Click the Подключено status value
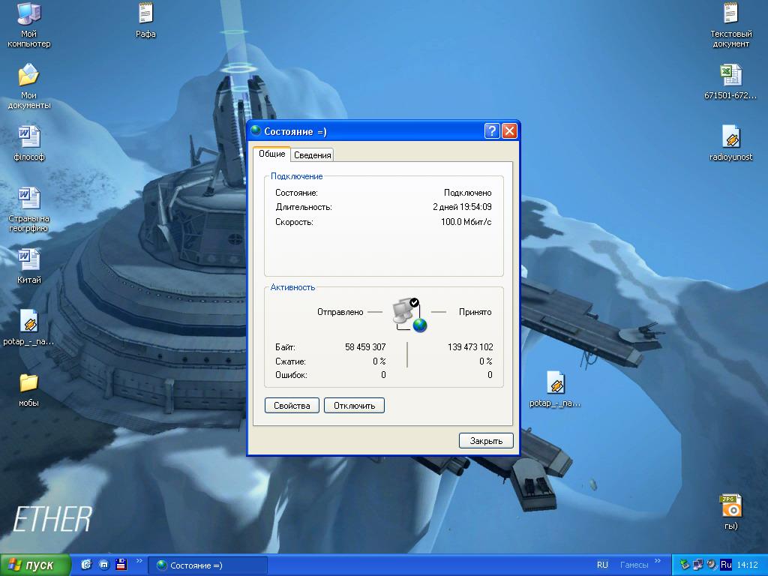The width and height of the screenshot is (768, 576). 467,193
